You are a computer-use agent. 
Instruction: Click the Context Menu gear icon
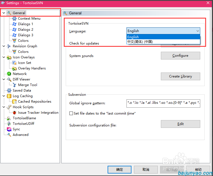coord(14,19)
